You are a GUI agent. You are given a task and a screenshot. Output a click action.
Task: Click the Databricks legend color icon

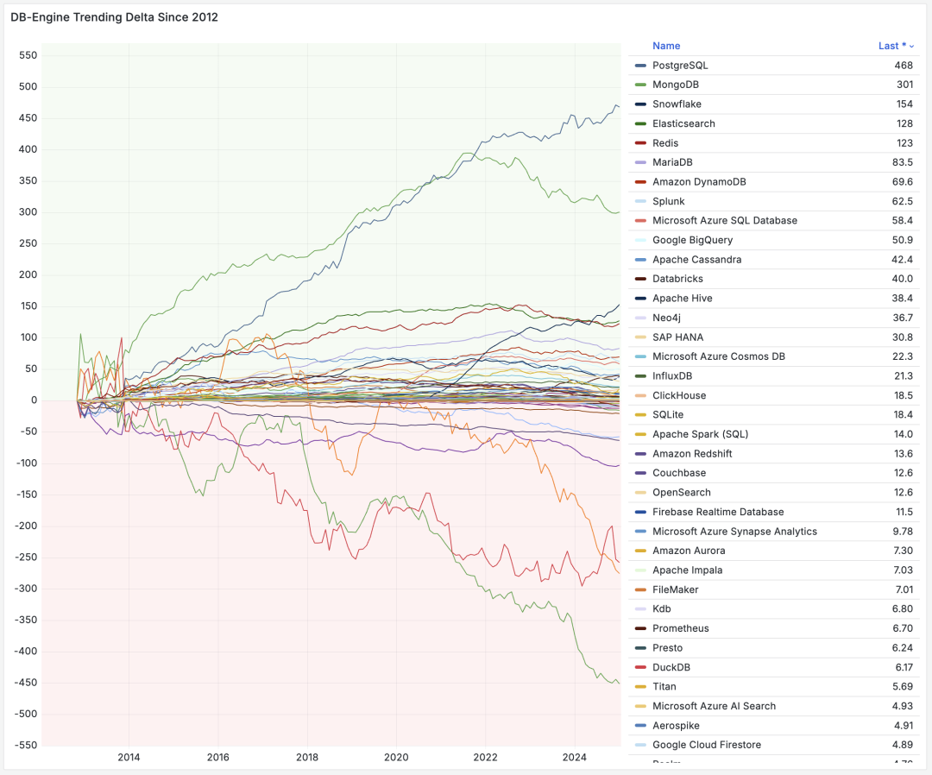point(640,279)
